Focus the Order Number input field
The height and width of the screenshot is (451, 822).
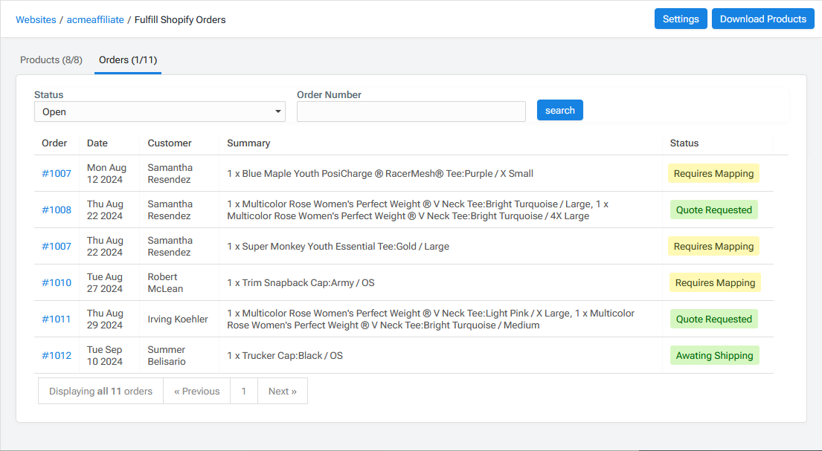pyautogui.click(x=411, y=111)
